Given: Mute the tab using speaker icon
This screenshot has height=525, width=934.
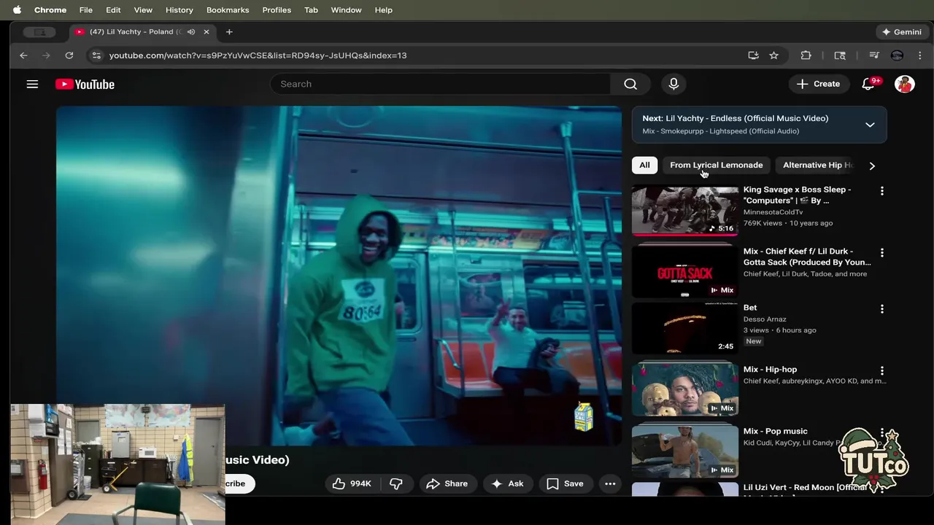Looking at the screenshot, I should click(191, 32).
